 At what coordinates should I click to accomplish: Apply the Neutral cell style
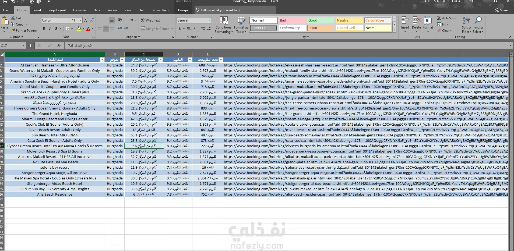pos(349,20)
